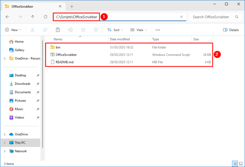Click the Delete trash can icon
This screenshot has width=245, height=167.
[96, 30]
